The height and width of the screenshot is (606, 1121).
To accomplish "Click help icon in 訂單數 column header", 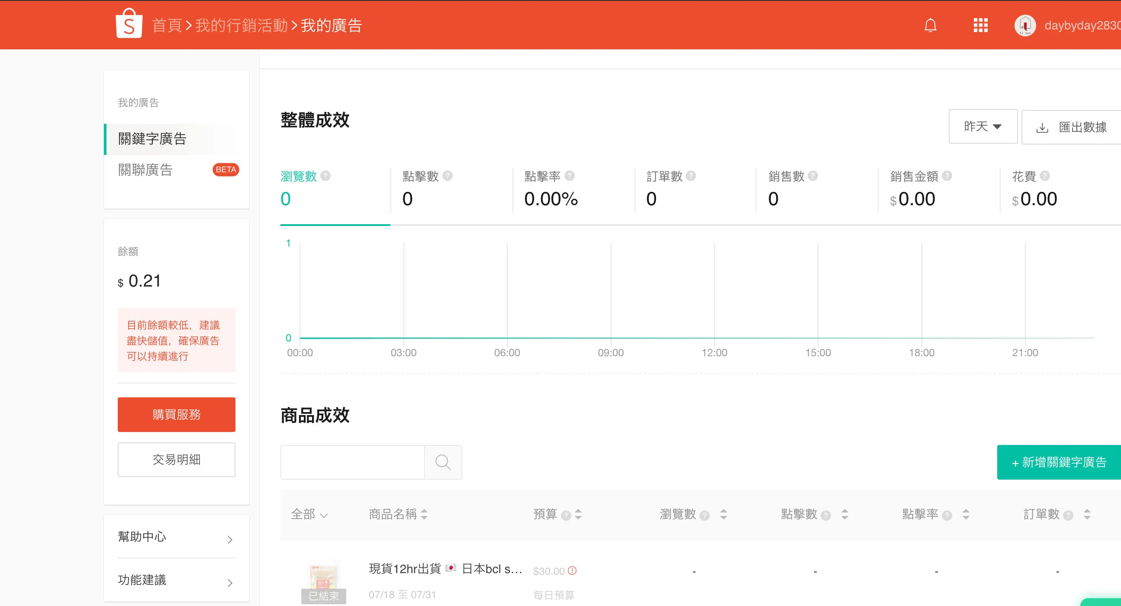I will click(x=1068, y=516).
